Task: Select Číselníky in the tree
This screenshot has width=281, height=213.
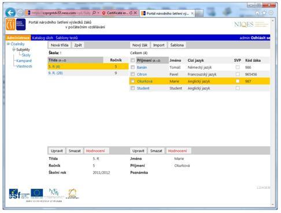Action: pos(17,44)
